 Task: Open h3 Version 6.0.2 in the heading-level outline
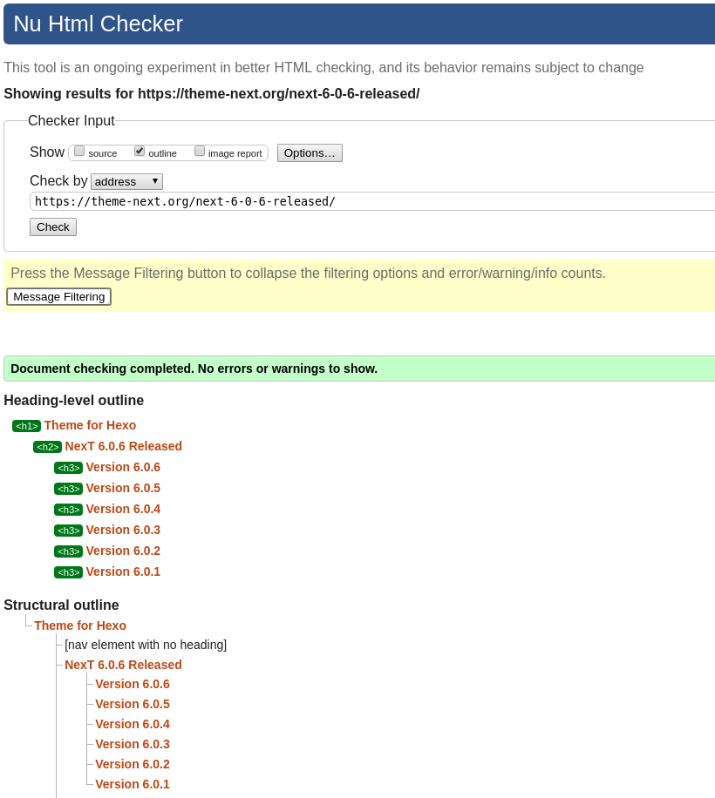click(123, 551)
